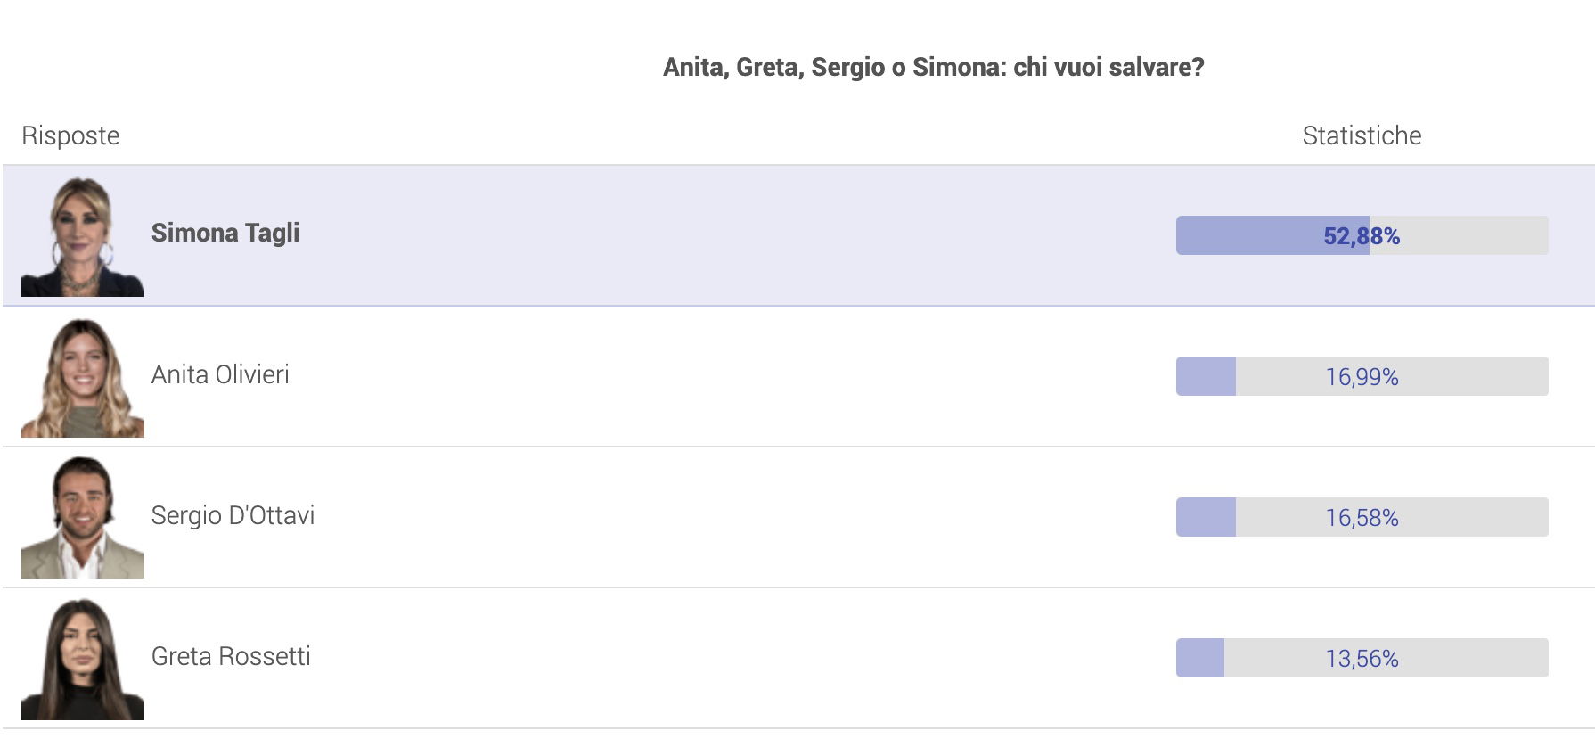Click the 16,99% progress bar
Image resolution: width=1595 pixels, height=747 pixels.
1362,376
